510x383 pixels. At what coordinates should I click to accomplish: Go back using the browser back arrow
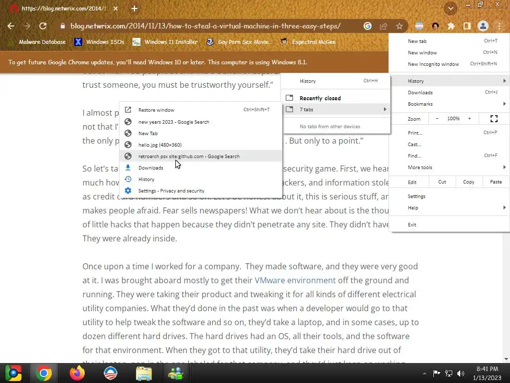(11, 26)
